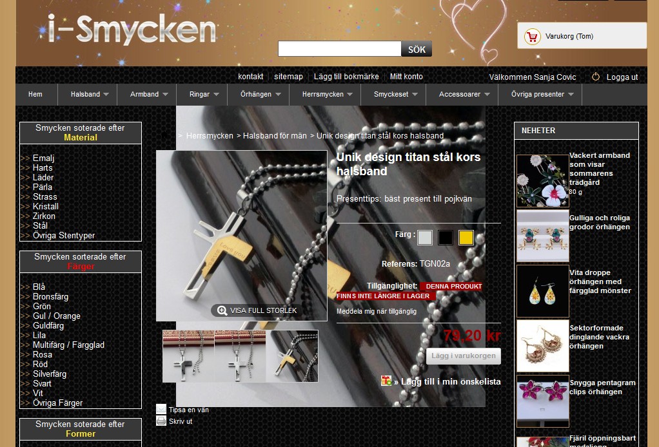659x447 pixels.
Task: Click the Herrsmycken breadcrumb
Action: click(210, 135)
